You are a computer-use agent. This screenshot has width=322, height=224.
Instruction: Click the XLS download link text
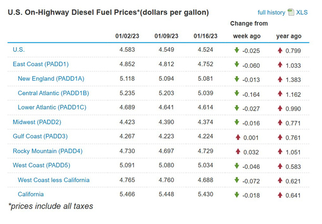pos(302,13)
